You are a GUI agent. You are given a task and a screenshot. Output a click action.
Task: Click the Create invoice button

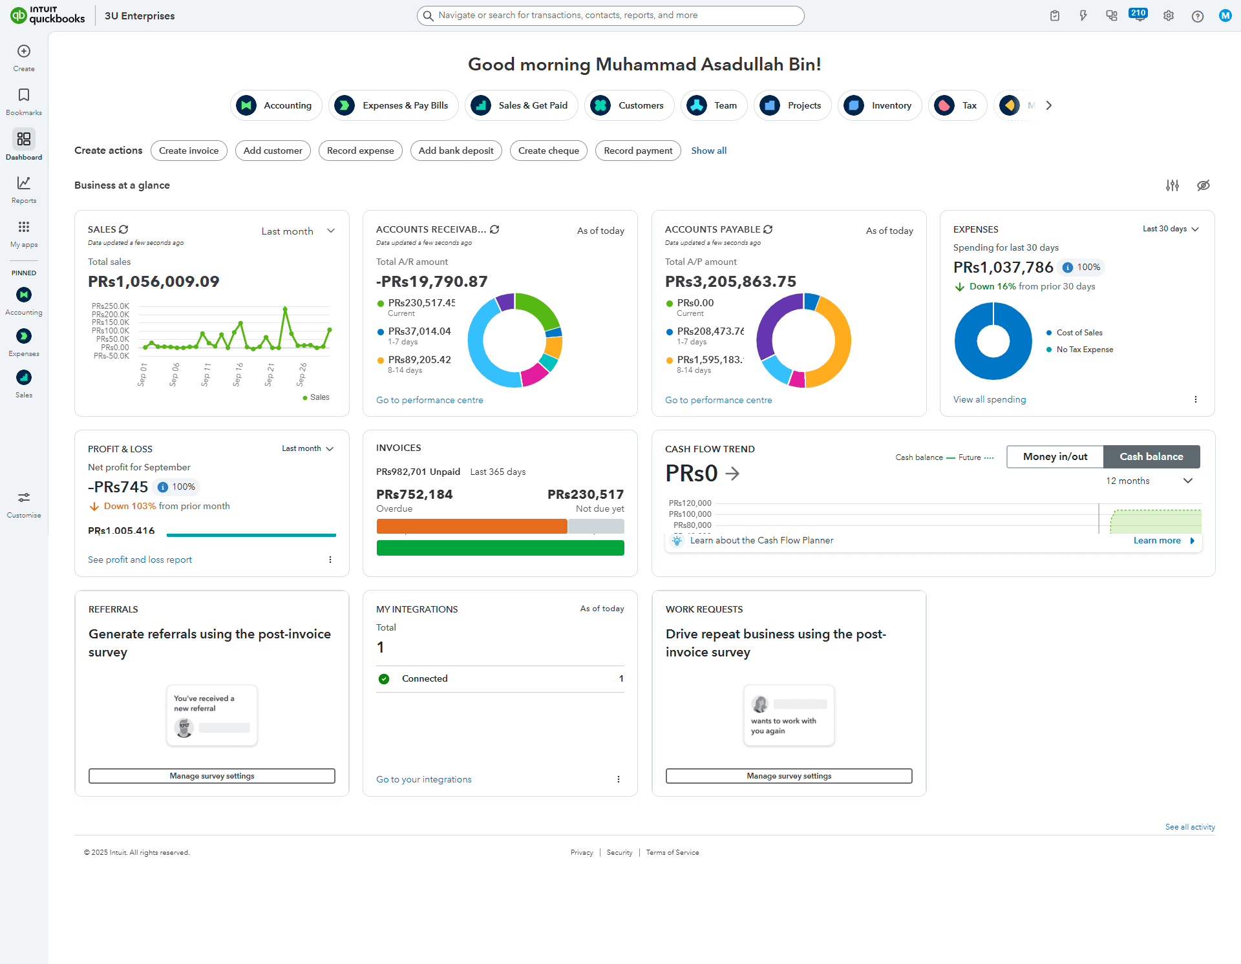[189, 151]
